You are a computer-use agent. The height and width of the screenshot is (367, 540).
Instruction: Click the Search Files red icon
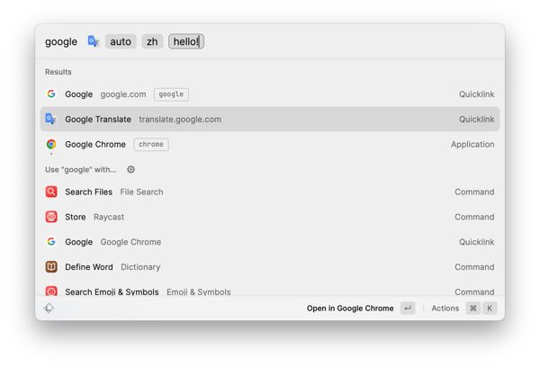click(51, 192)
